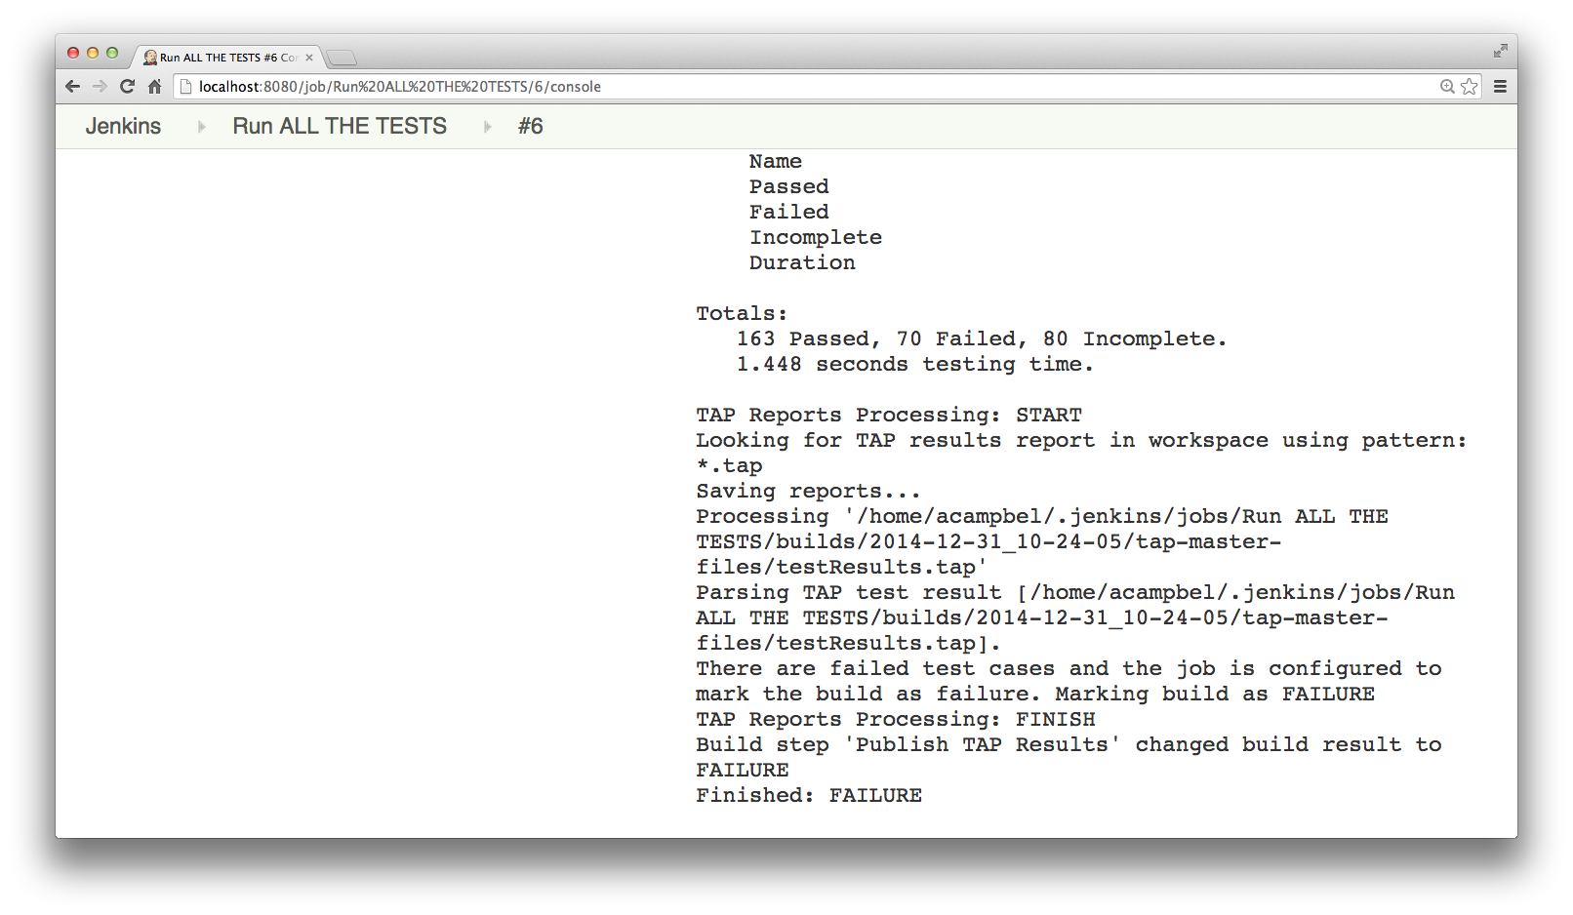Expand the arrow after Run ALL THE TESTS
1573x915 pixels.
click(487, 127)
